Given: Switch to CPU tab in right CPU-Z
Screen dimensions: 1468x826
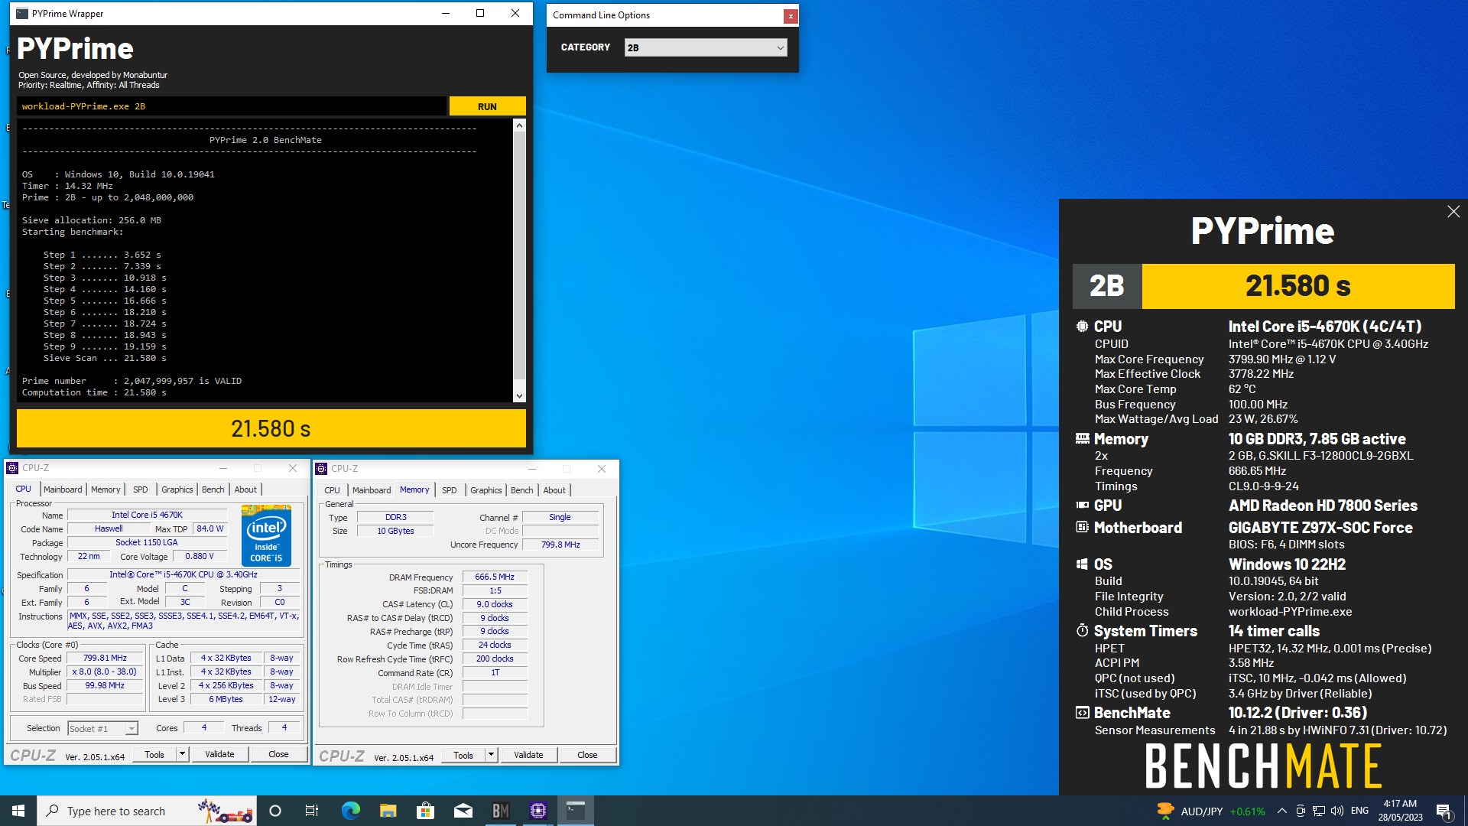Looking at the screenshot, I should coord(332,490).
